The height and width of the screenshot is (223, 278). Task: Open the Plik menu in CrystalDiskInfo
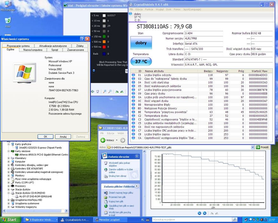[x=132, y=10]
